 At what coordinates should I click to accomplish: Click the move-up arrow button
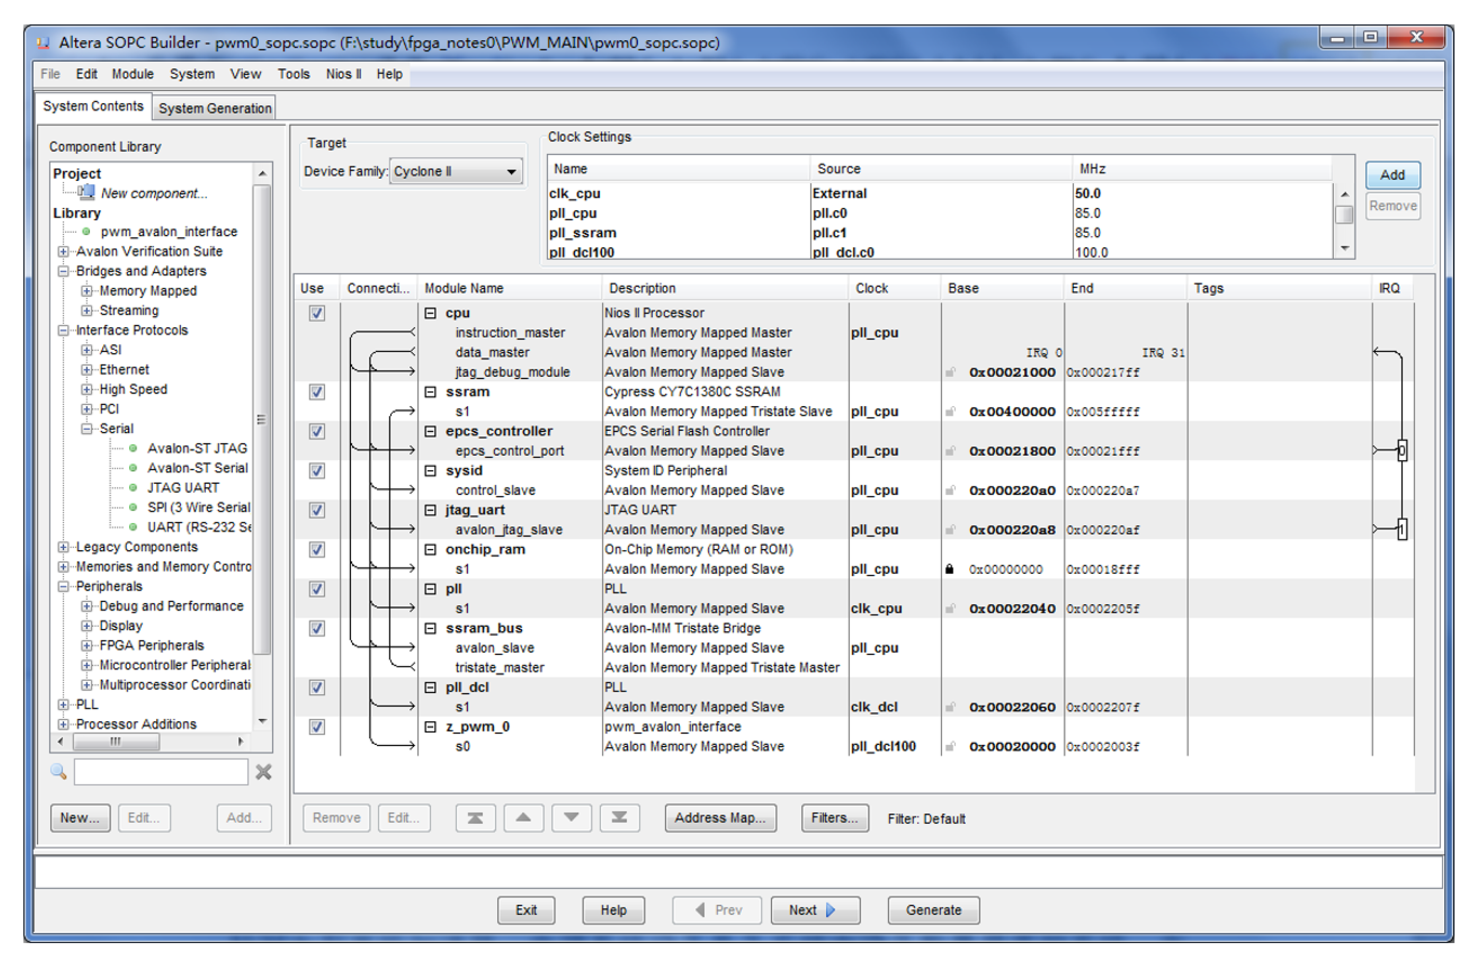pyautogui.click(x=523, y=818)
